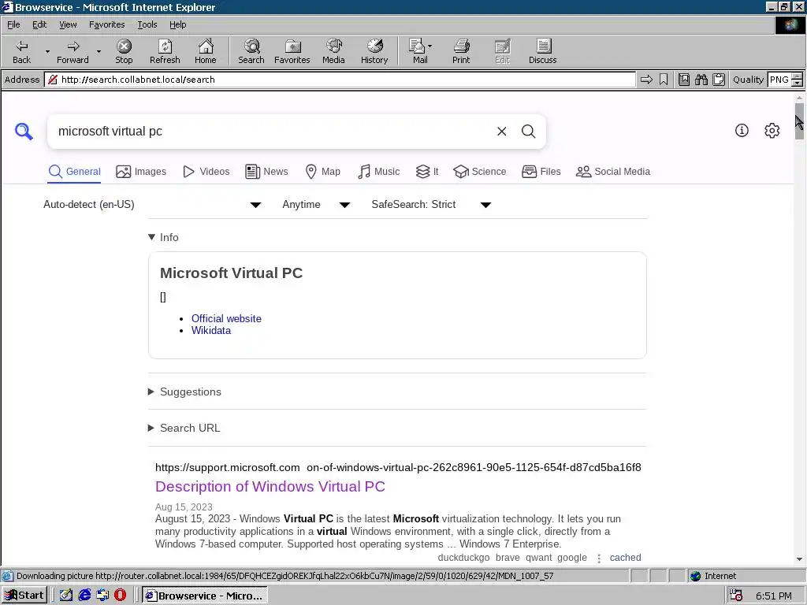This screenshot has height=605, width=807.
Task: Open the Search toolbar pane
Action: 251,51
